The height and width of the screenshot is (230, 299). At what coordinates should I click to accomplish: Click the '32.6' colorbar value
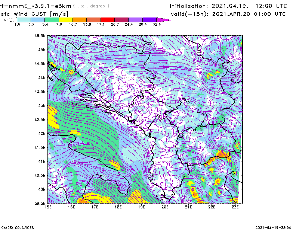point(157,24)
